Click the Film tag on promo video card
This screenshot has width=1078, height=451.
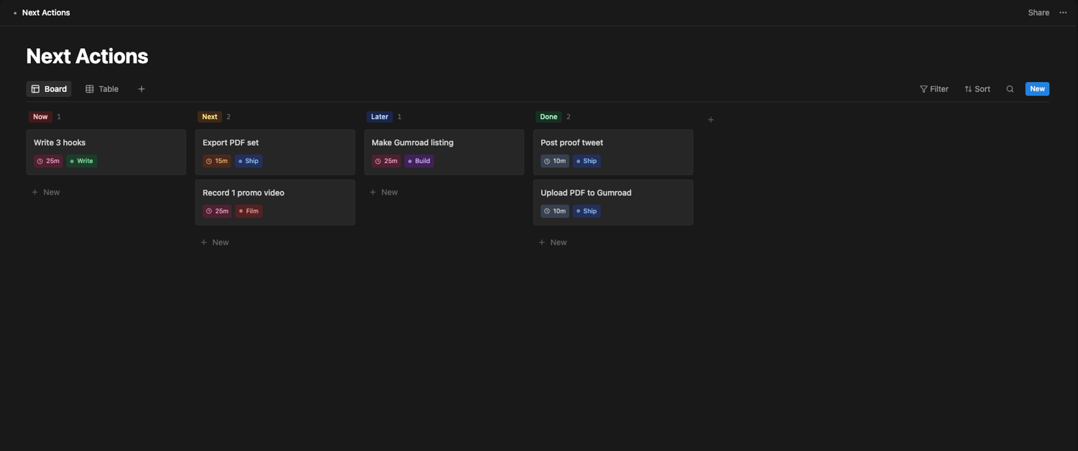point(249,211)
